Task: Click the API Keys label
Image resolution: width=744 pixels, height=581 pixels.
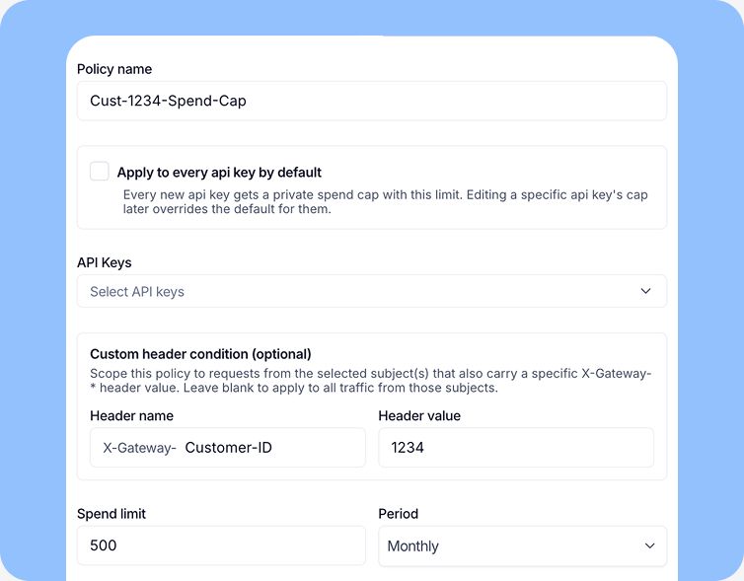Action: 105,262
